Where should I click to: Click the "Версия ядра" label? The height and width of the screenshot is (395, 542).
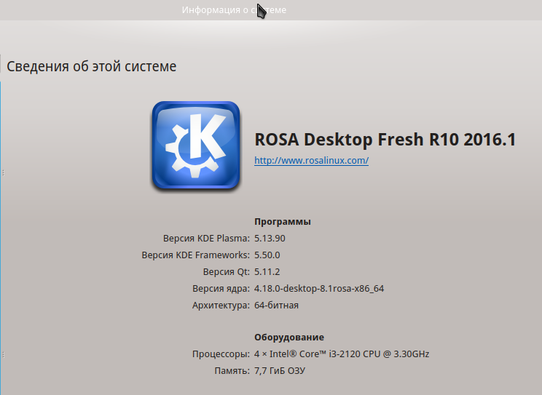click(x=221, y=289)
